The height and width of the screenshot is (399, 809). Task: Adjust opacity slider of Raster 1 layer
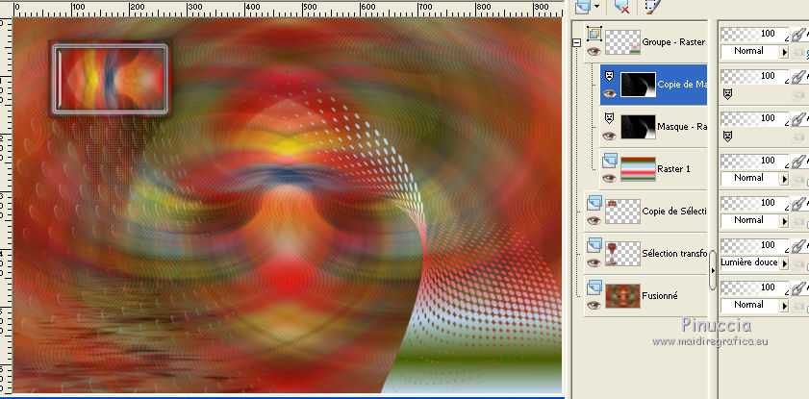coord(754,161)
